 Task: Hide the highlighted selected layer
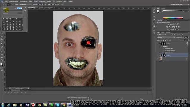coord(158,55)
